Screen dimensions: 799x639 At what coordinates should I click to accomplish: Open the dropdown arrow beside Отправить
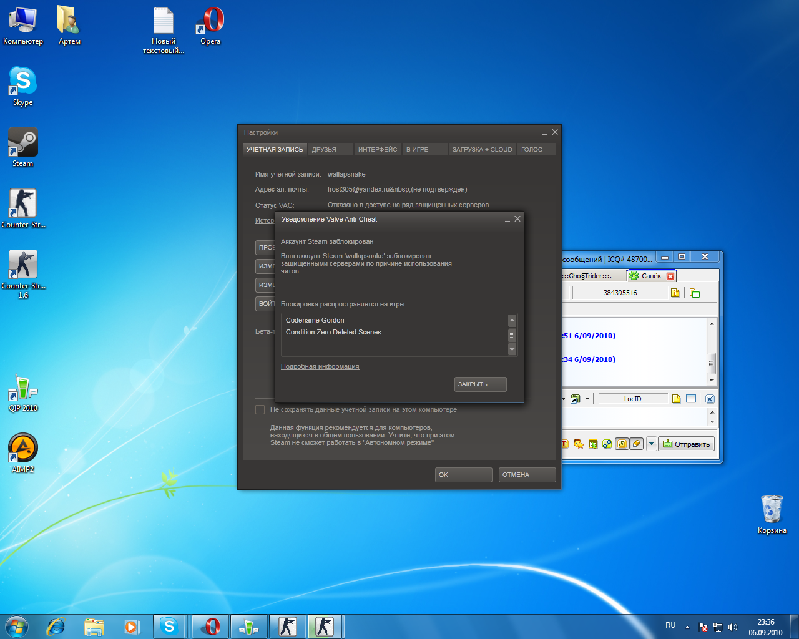tap(651, 444)
